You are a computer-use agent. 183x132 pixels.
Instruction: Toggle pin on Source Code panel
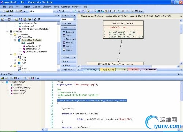coord(179,74)
